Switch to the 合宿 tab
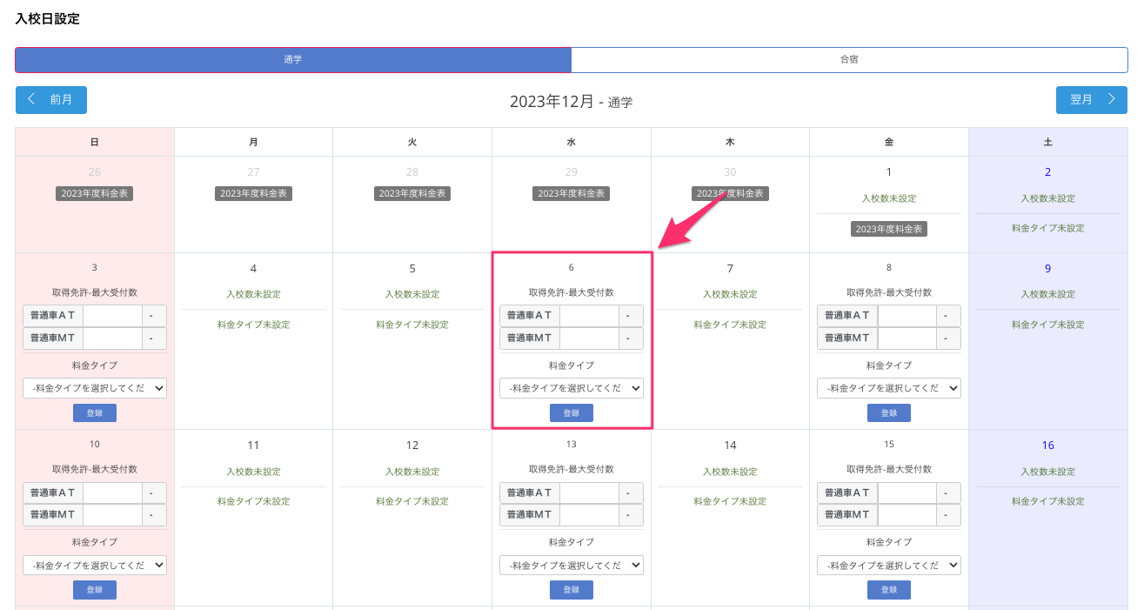The image size is (1144, 610). pos(849,60)
